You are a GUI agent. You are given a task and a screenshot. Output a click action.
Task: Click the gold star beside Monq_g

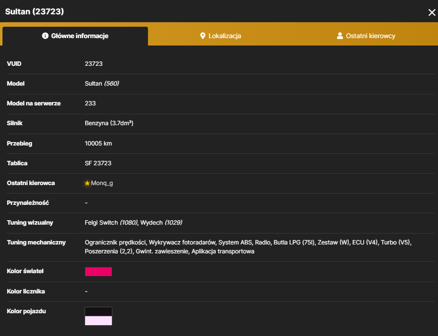point(87,183)
